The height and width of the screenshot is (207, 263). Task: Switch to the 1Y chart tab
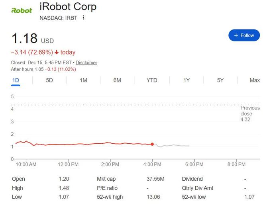186,80
